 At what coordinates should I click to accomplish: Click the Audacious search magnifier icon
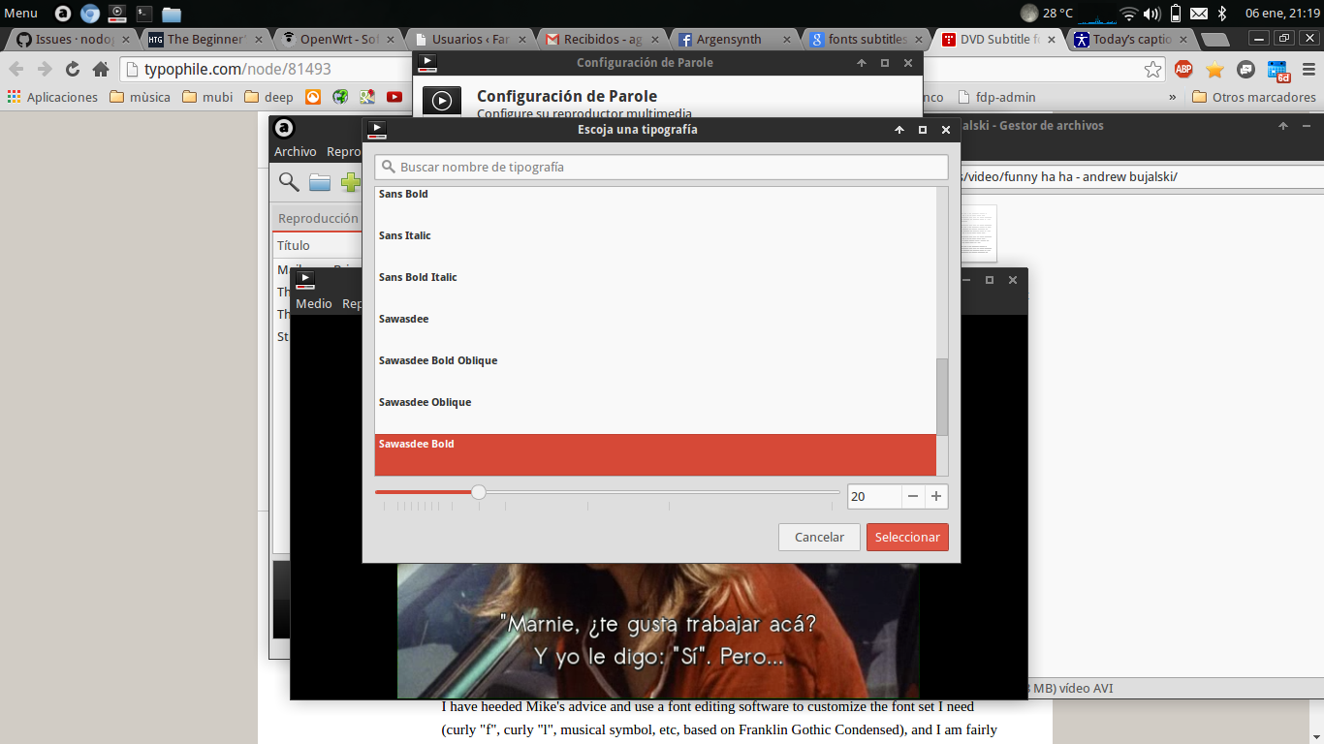(289, 181)
